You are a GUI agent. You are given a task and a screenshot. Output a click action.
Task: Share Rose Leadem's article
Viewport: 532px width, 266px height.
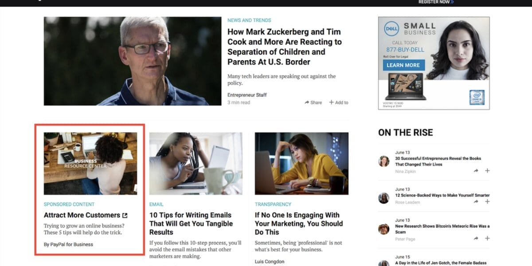point(476,201)
